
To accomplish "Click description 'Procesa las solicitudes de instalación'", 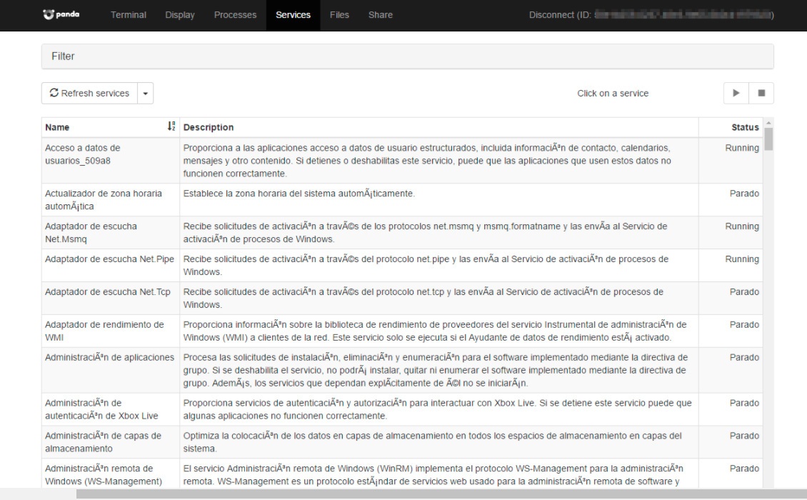I will pyautogui.click(x=436, y=370).
